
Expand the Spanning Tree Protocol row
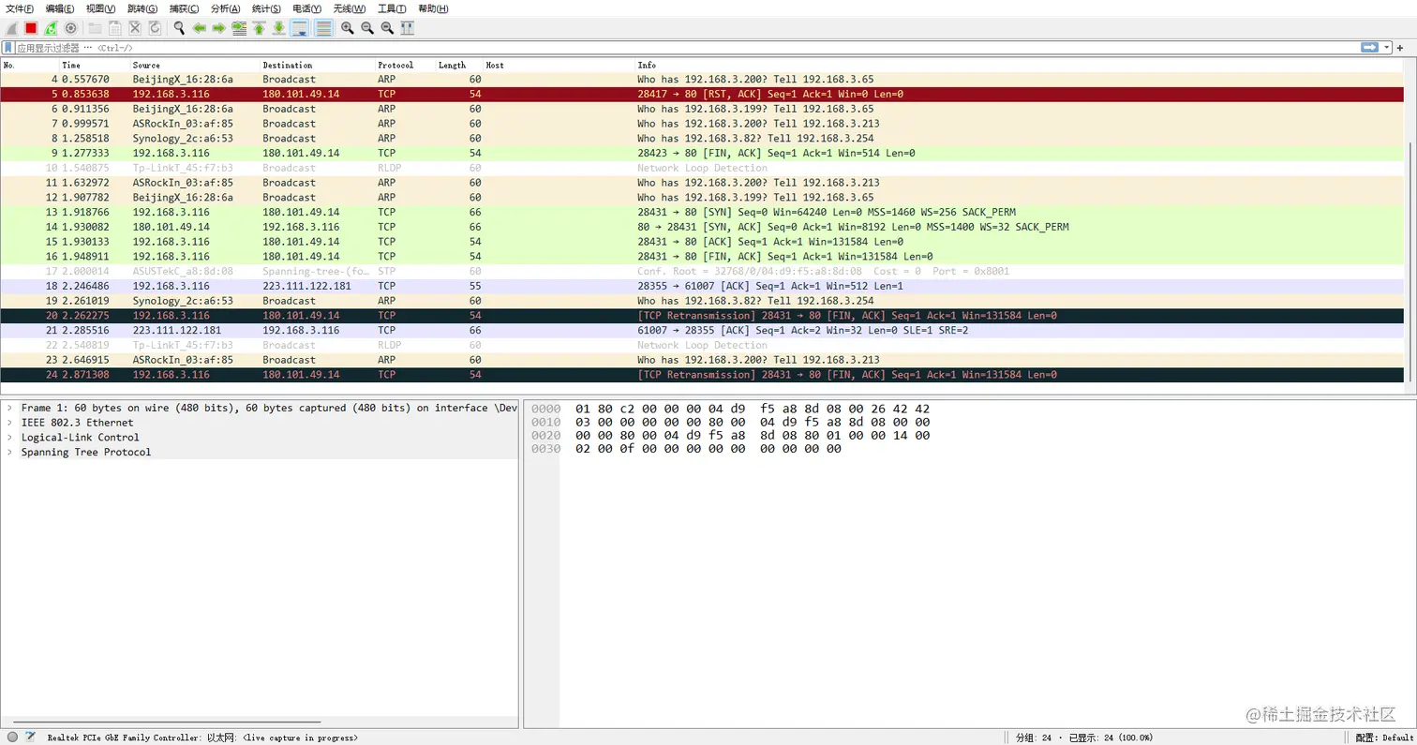tap(9, 453)
